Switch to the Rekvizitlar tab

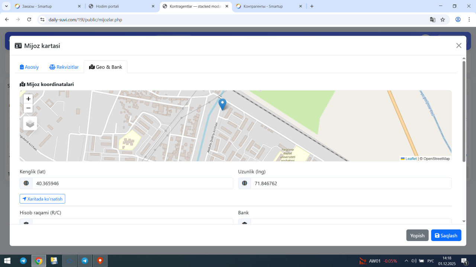coord(64,67)
